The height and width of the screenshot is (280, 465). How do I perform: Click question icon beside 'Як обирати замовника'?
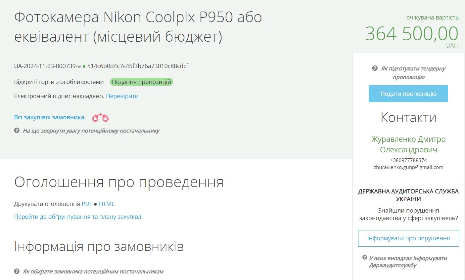pos(17,271)
